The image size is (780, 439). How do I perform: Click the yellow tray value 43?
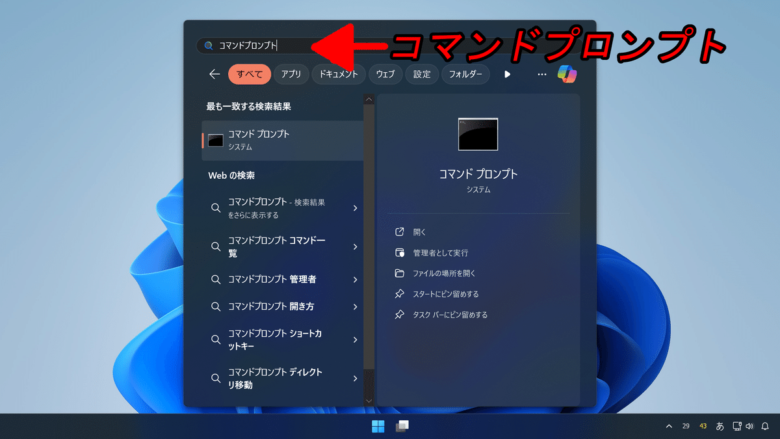coord(703,426)
